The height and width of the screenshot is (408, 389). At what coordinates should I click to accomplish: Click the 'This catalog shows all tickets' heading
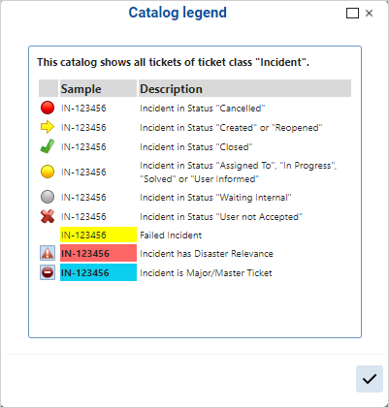click(x=173, y=62)
